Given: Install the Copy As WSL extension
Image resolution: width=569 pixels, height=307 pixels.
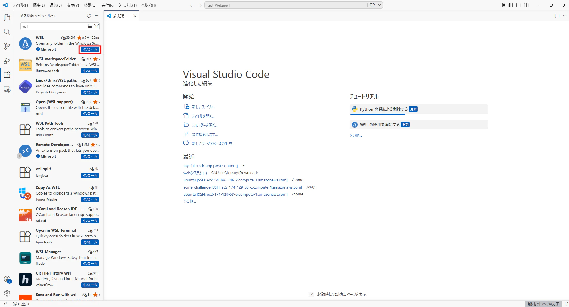Looking at the screenshot, I should point(90,199).
